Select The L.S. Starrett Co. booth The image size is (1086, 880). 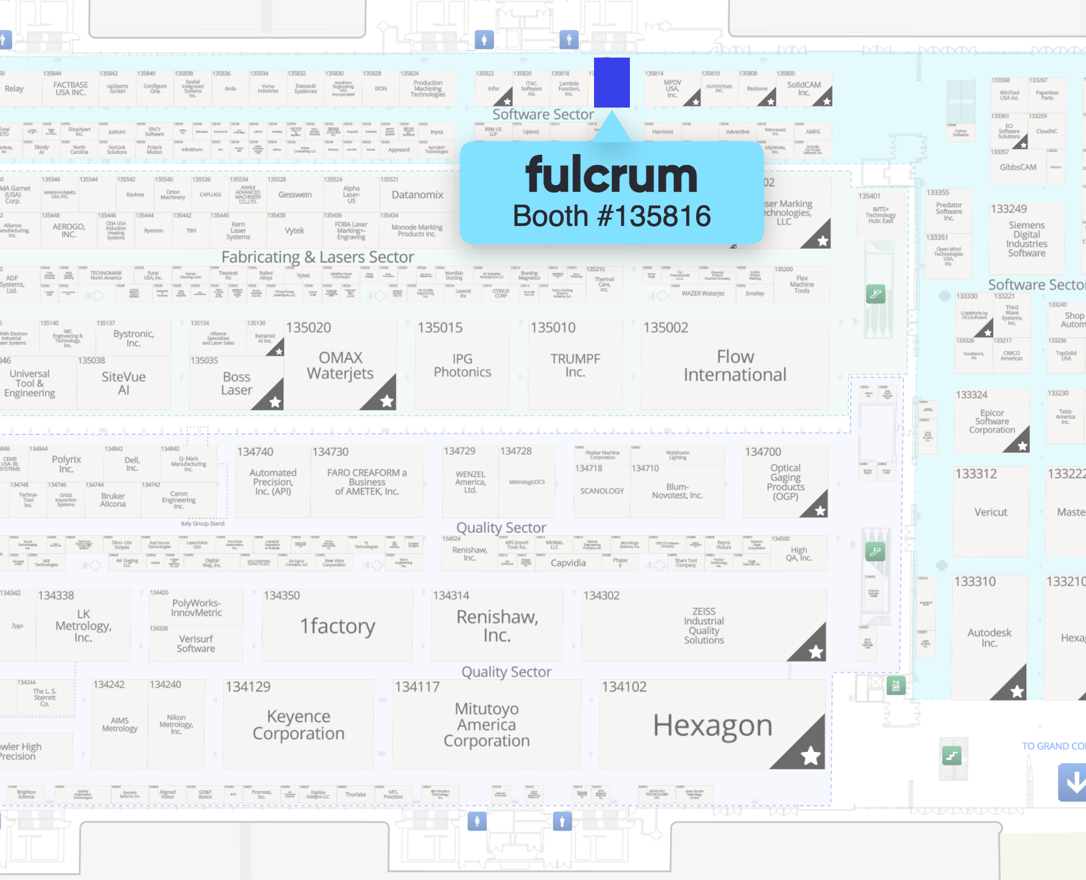point(45,697)
